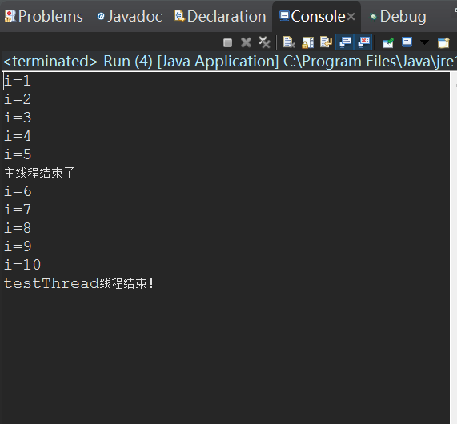The image size is (457, 424).
Task: Click the Display Selected Console monitor icon
Action: [x=407, y=42]
